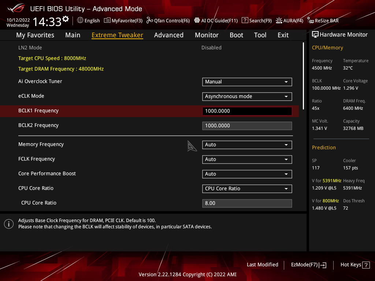This screenshot has width=375, height=281.
Task: Click the Last Modified button
Action: coord(262,265)
